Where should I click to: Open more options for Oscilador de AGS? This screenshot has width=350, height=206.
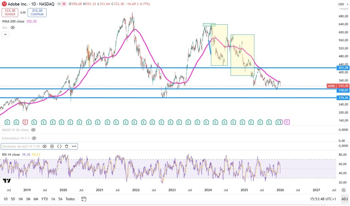click(x=73, y=146)
